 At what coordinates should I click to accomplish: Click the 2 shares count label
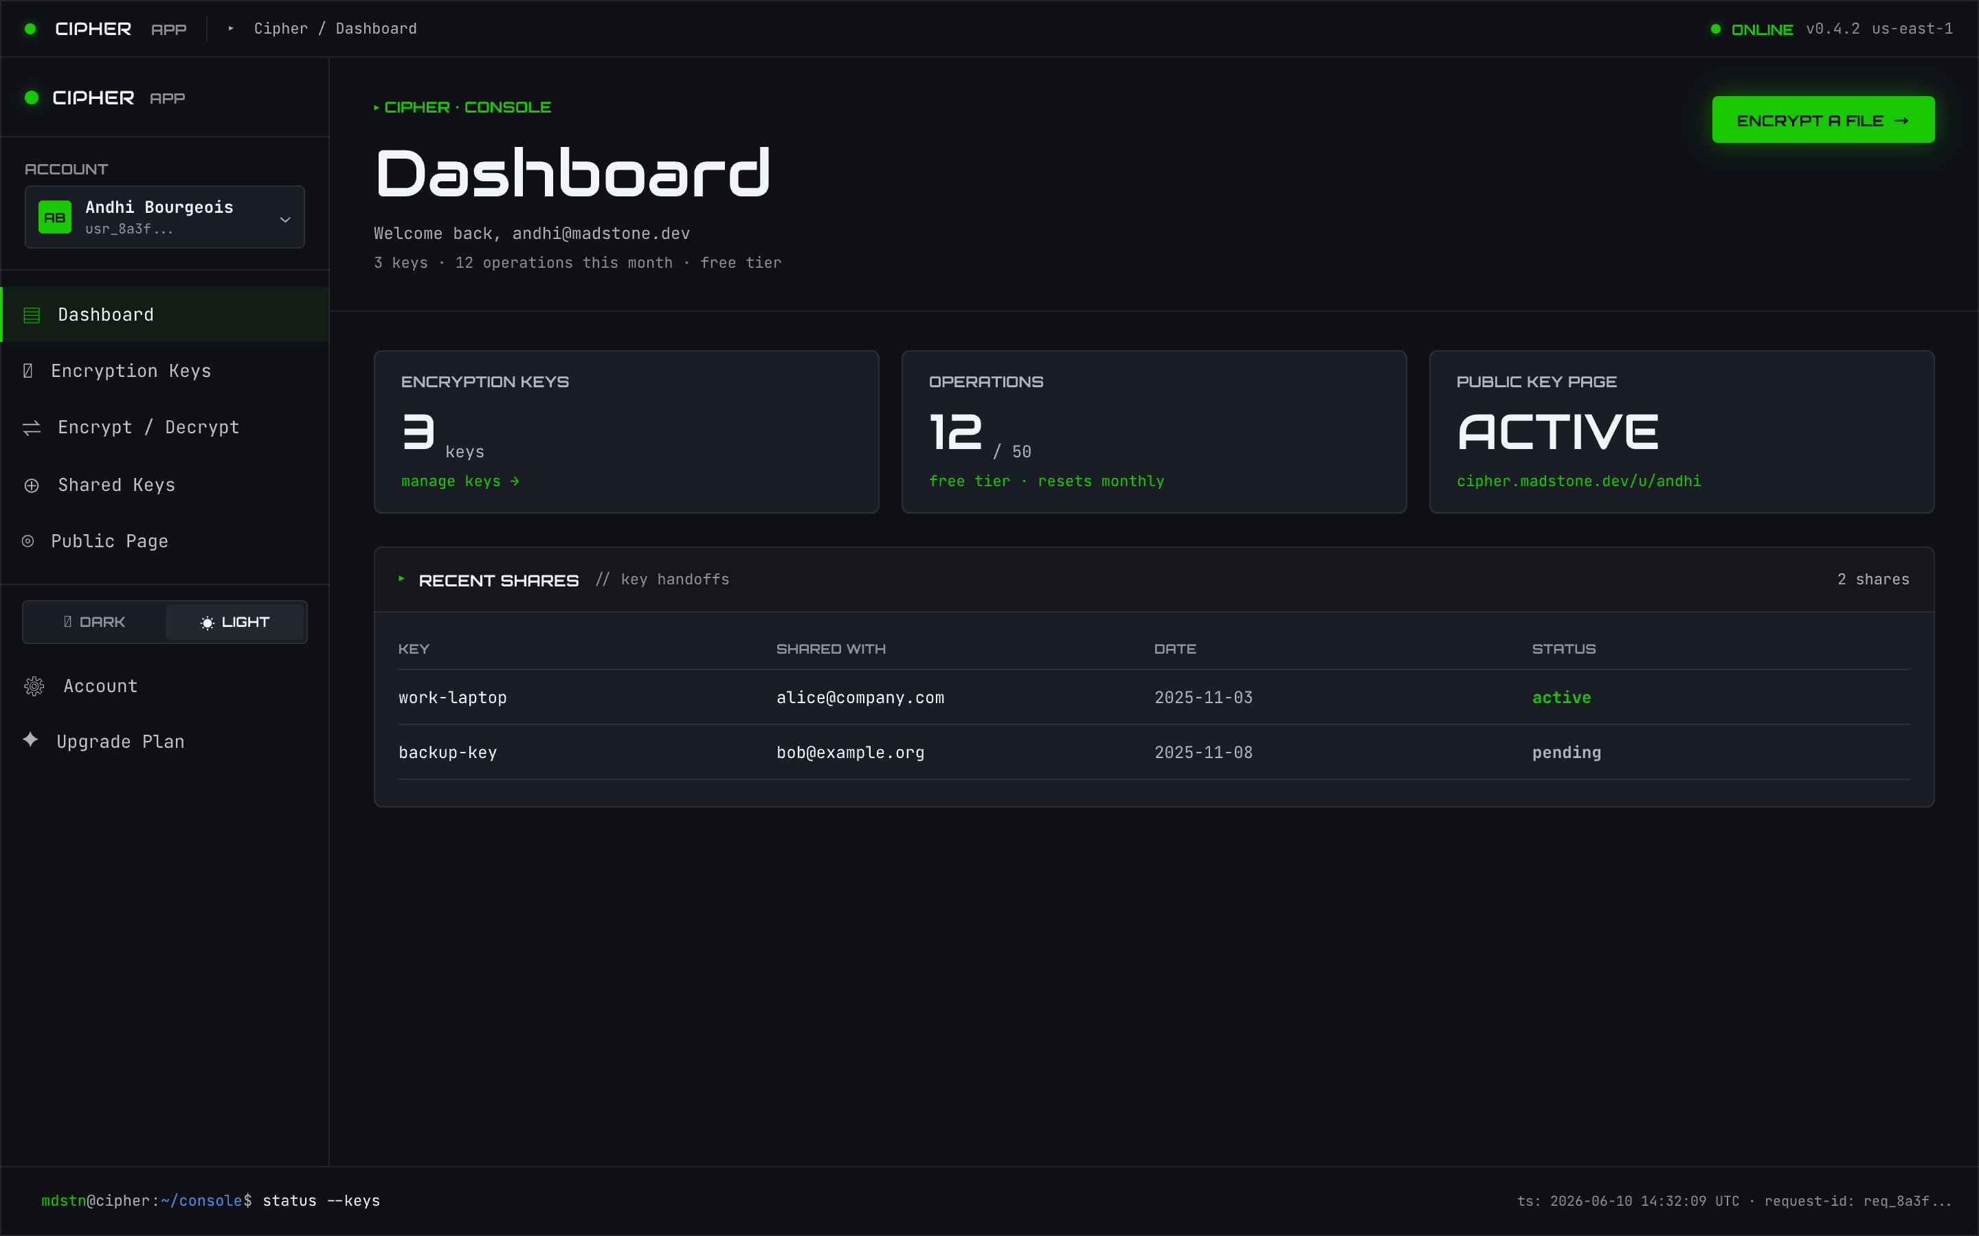[x=1872, y=580]
